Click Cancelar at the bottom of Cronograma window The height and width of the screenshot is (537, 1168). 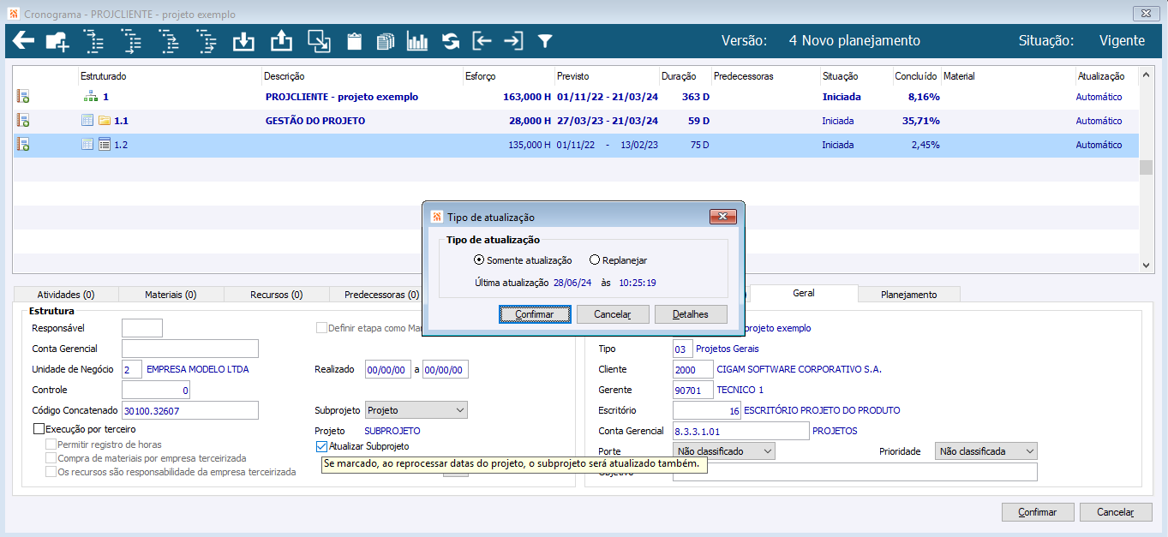[x=1117, y=512]
